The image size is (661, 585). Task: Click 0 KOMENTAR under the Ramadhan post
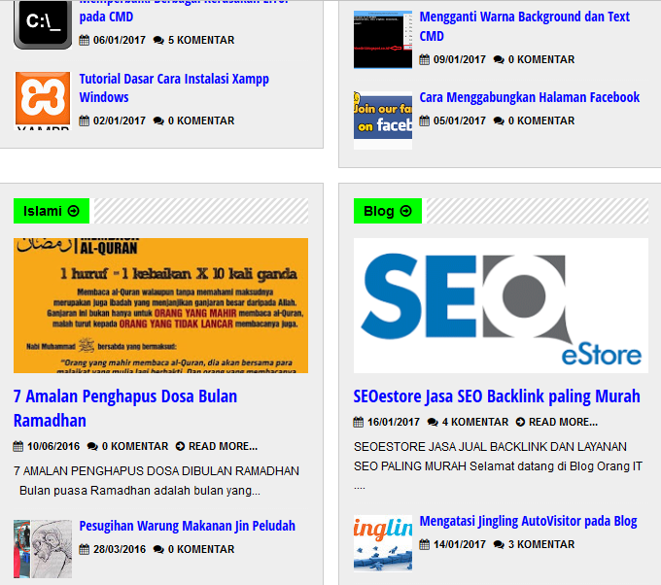[x=134, y=446]
